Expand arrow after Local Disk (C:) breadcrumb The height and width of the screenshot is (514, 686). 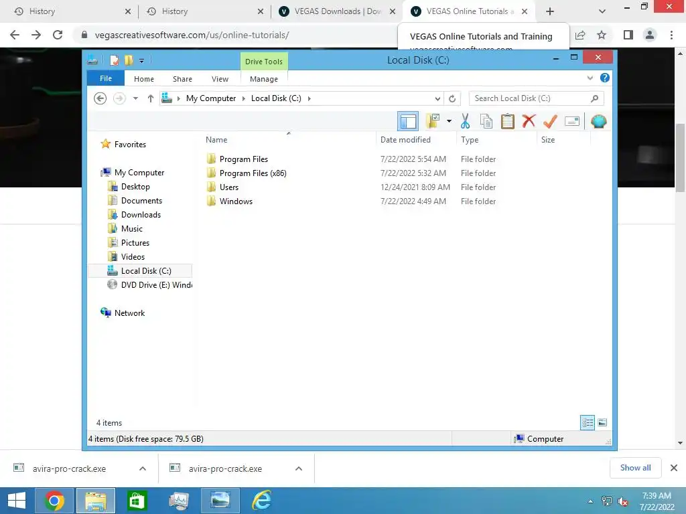[310, 98]
